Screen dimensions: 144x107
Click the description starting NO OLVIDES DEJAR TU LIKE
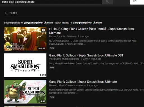pos(93,42)
